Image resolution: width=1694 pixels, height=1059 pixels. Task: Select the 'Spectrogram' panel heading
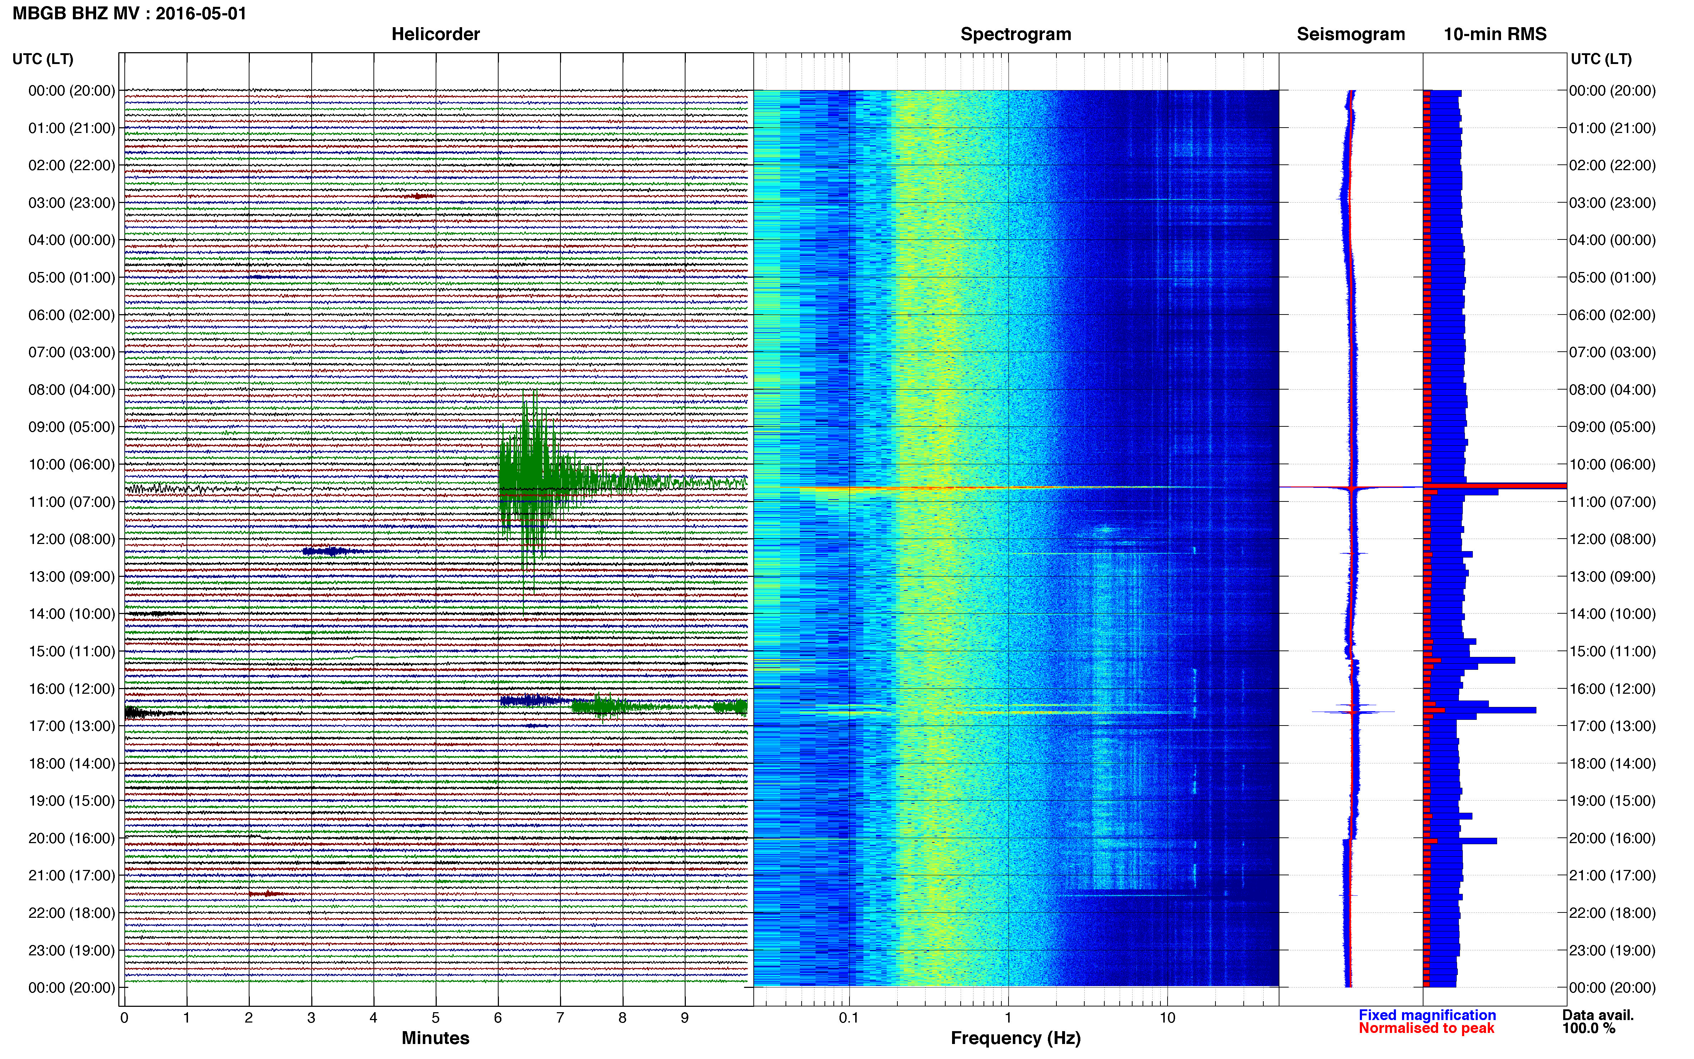pyautogui.click(x=1015, y=34)
